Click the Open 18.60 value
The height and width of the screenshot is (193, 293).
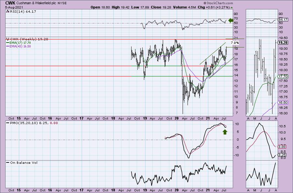(100, 7)
